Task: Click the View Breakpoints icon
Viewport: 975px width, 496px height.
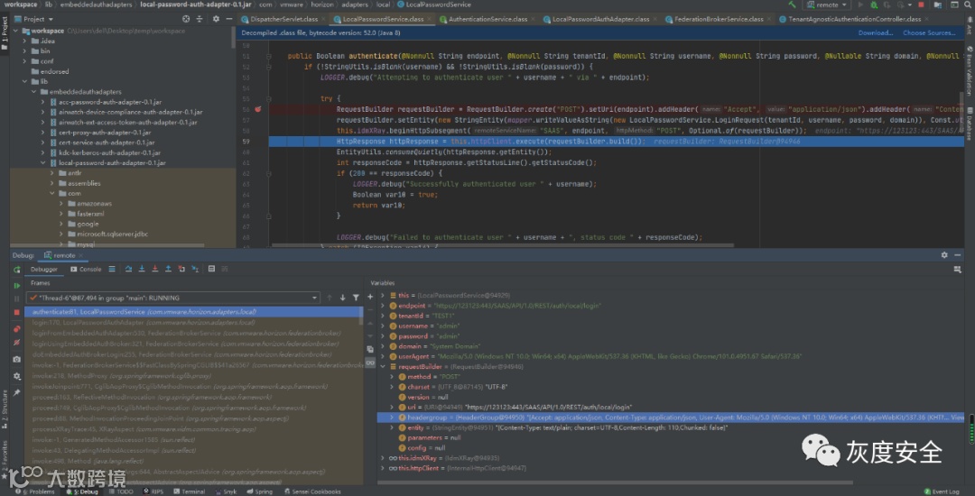Action: click(x=17, y=329)
